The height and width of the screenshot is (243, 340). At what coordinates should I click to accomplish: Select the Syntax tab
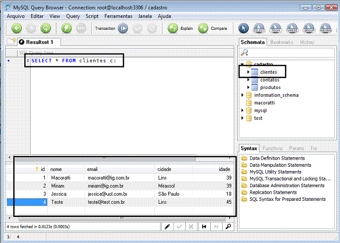(249, 148)
